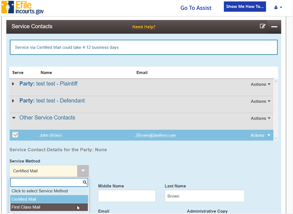Click the Efile incourts.gov logo

point(23,7)
